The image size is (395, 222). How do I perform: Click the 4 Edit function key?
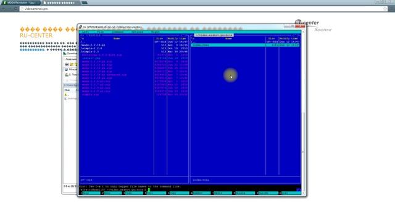(155, 193)
